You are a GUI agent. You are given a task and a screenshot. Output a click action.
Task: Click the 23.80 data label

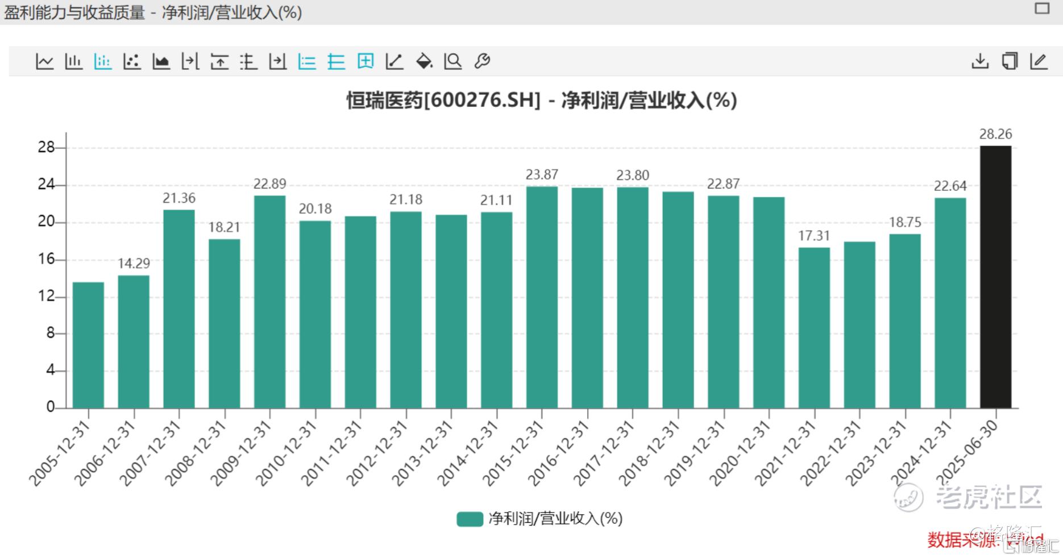(633, 175)
